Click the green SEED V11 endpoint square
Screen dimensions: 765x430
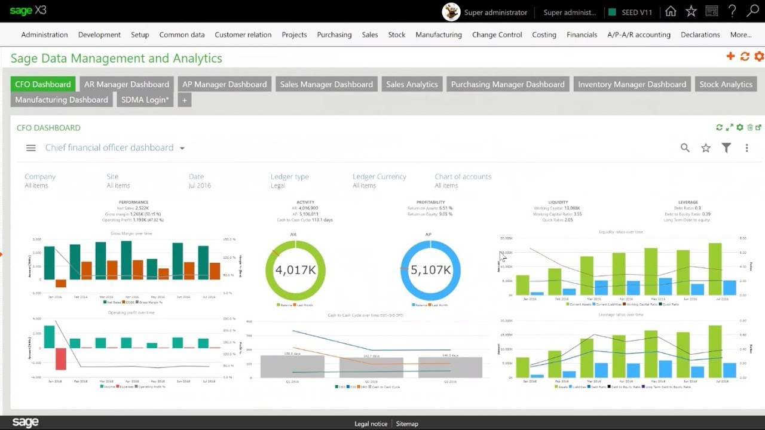pos(612,12)
